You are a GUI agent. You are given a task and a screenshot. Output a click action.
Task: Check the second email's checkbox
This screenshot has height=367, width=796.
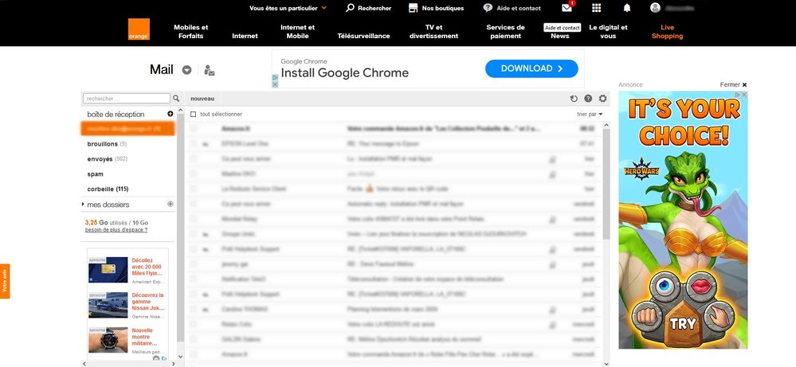[193, 143]
